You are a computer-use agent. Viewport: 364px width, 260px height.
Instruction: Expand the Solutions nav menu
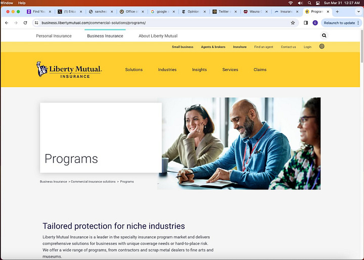pyautogui.click(x=134, y=70)
